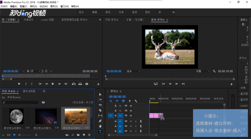Open the zoom level dropdown showing 适合

tap(133, 71)
